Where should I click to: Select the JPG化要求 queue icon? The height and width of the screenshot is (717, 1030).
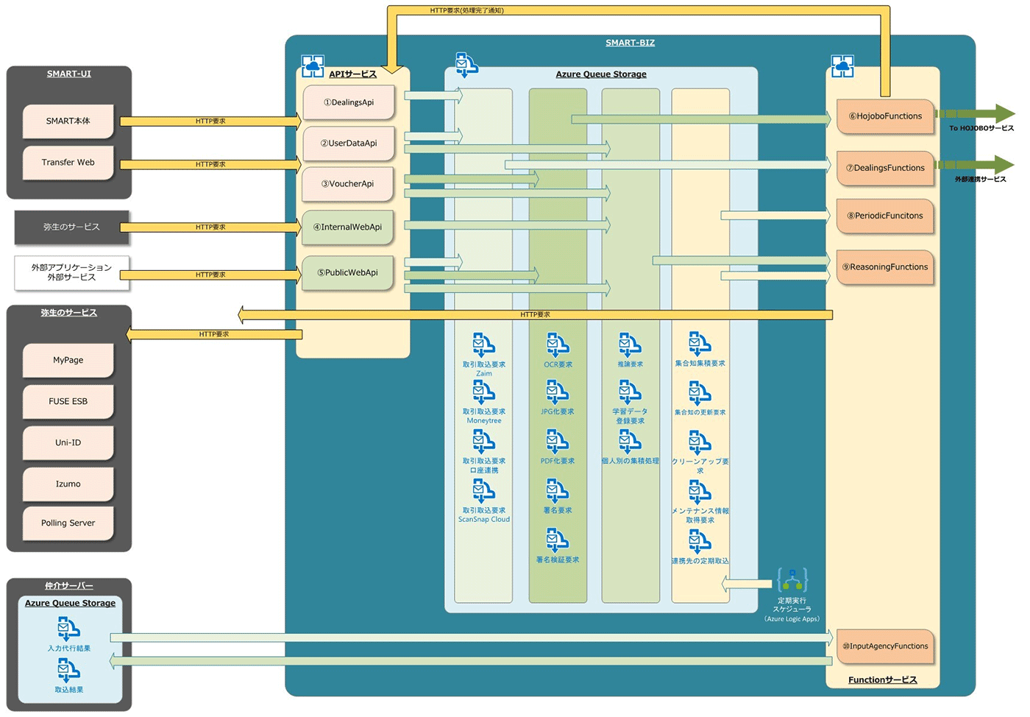(558, 392)
